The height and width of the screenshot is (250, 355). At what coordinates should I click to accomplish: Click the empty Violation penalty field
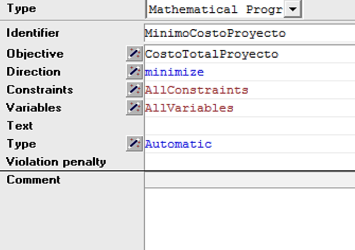click(247, 162)
